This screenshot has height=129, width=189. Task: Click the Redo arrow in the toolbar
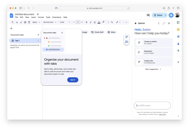pos(21,22)
